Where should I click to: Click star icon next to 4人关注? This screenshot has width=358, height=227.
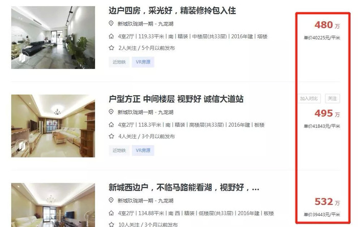[111, 136]
